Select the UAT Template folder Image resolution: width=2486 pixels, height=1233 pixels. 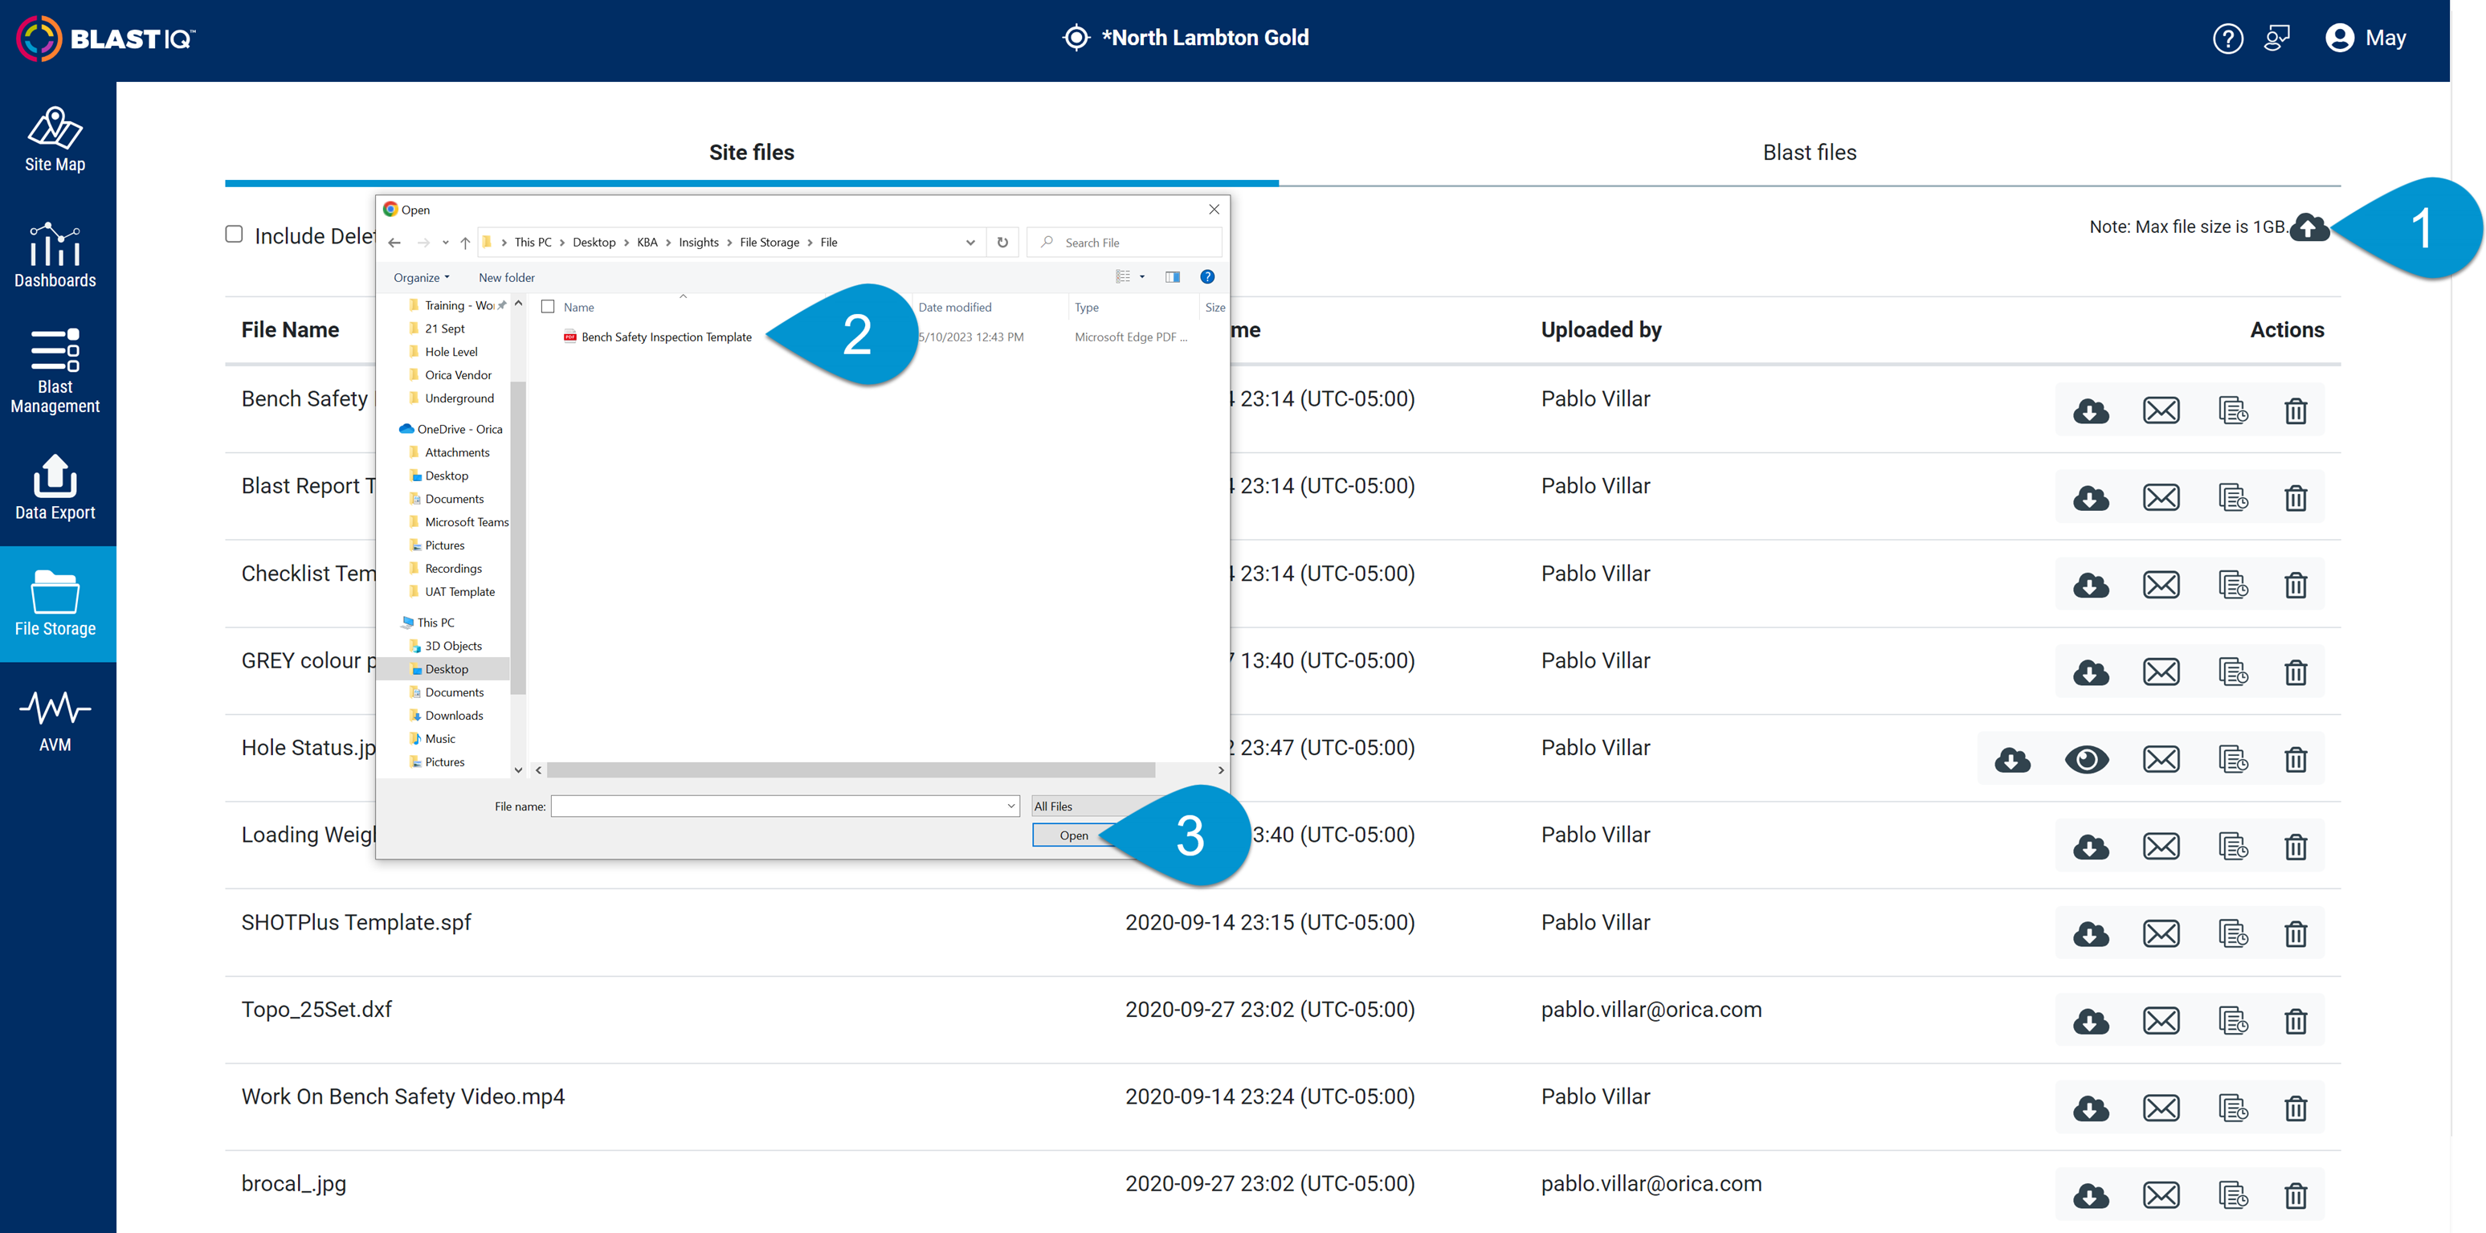click(451, 592)
